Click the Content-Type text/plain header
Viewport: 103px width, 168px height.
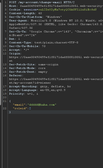coord(44,42)
